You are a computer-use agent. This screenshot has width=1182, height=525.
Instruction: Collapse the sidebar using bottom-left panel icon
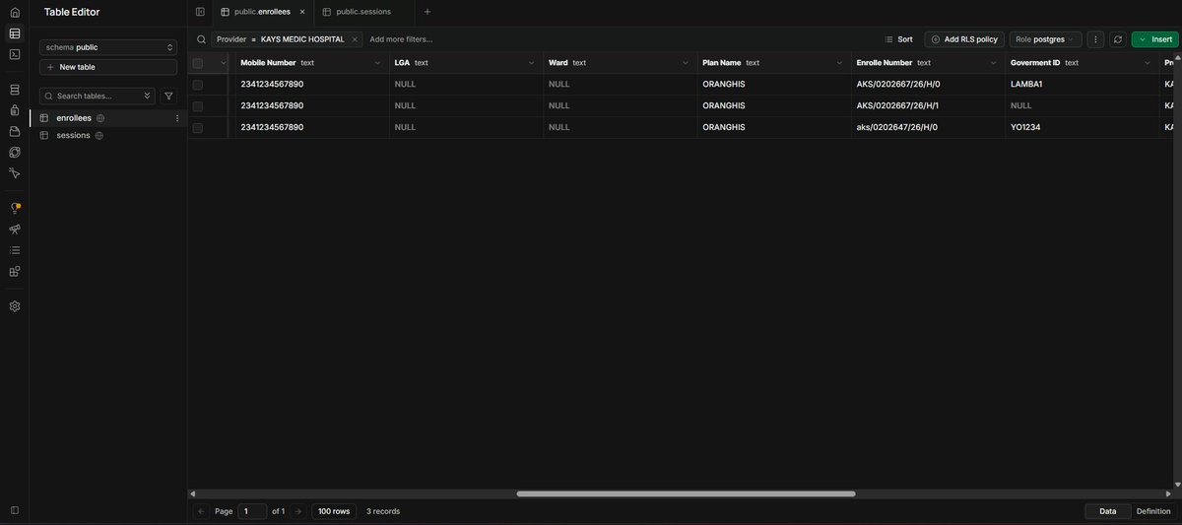point(15,510)
